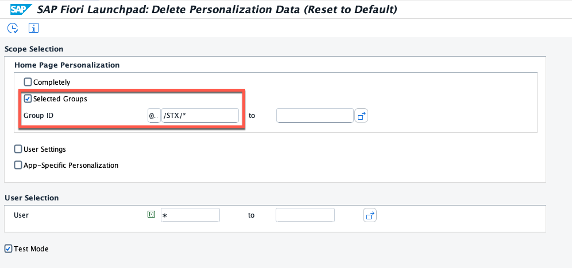
Task: Click the User field containing asterisk
Action: [x=190, y=215]
